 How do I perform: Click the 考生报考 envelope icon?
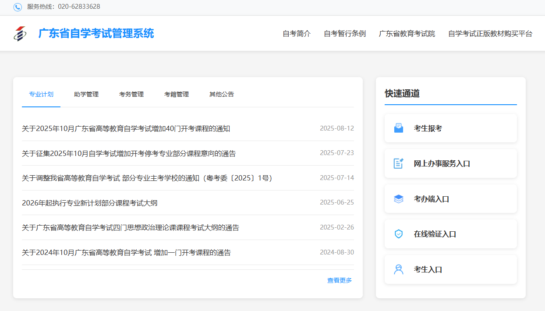398,128
